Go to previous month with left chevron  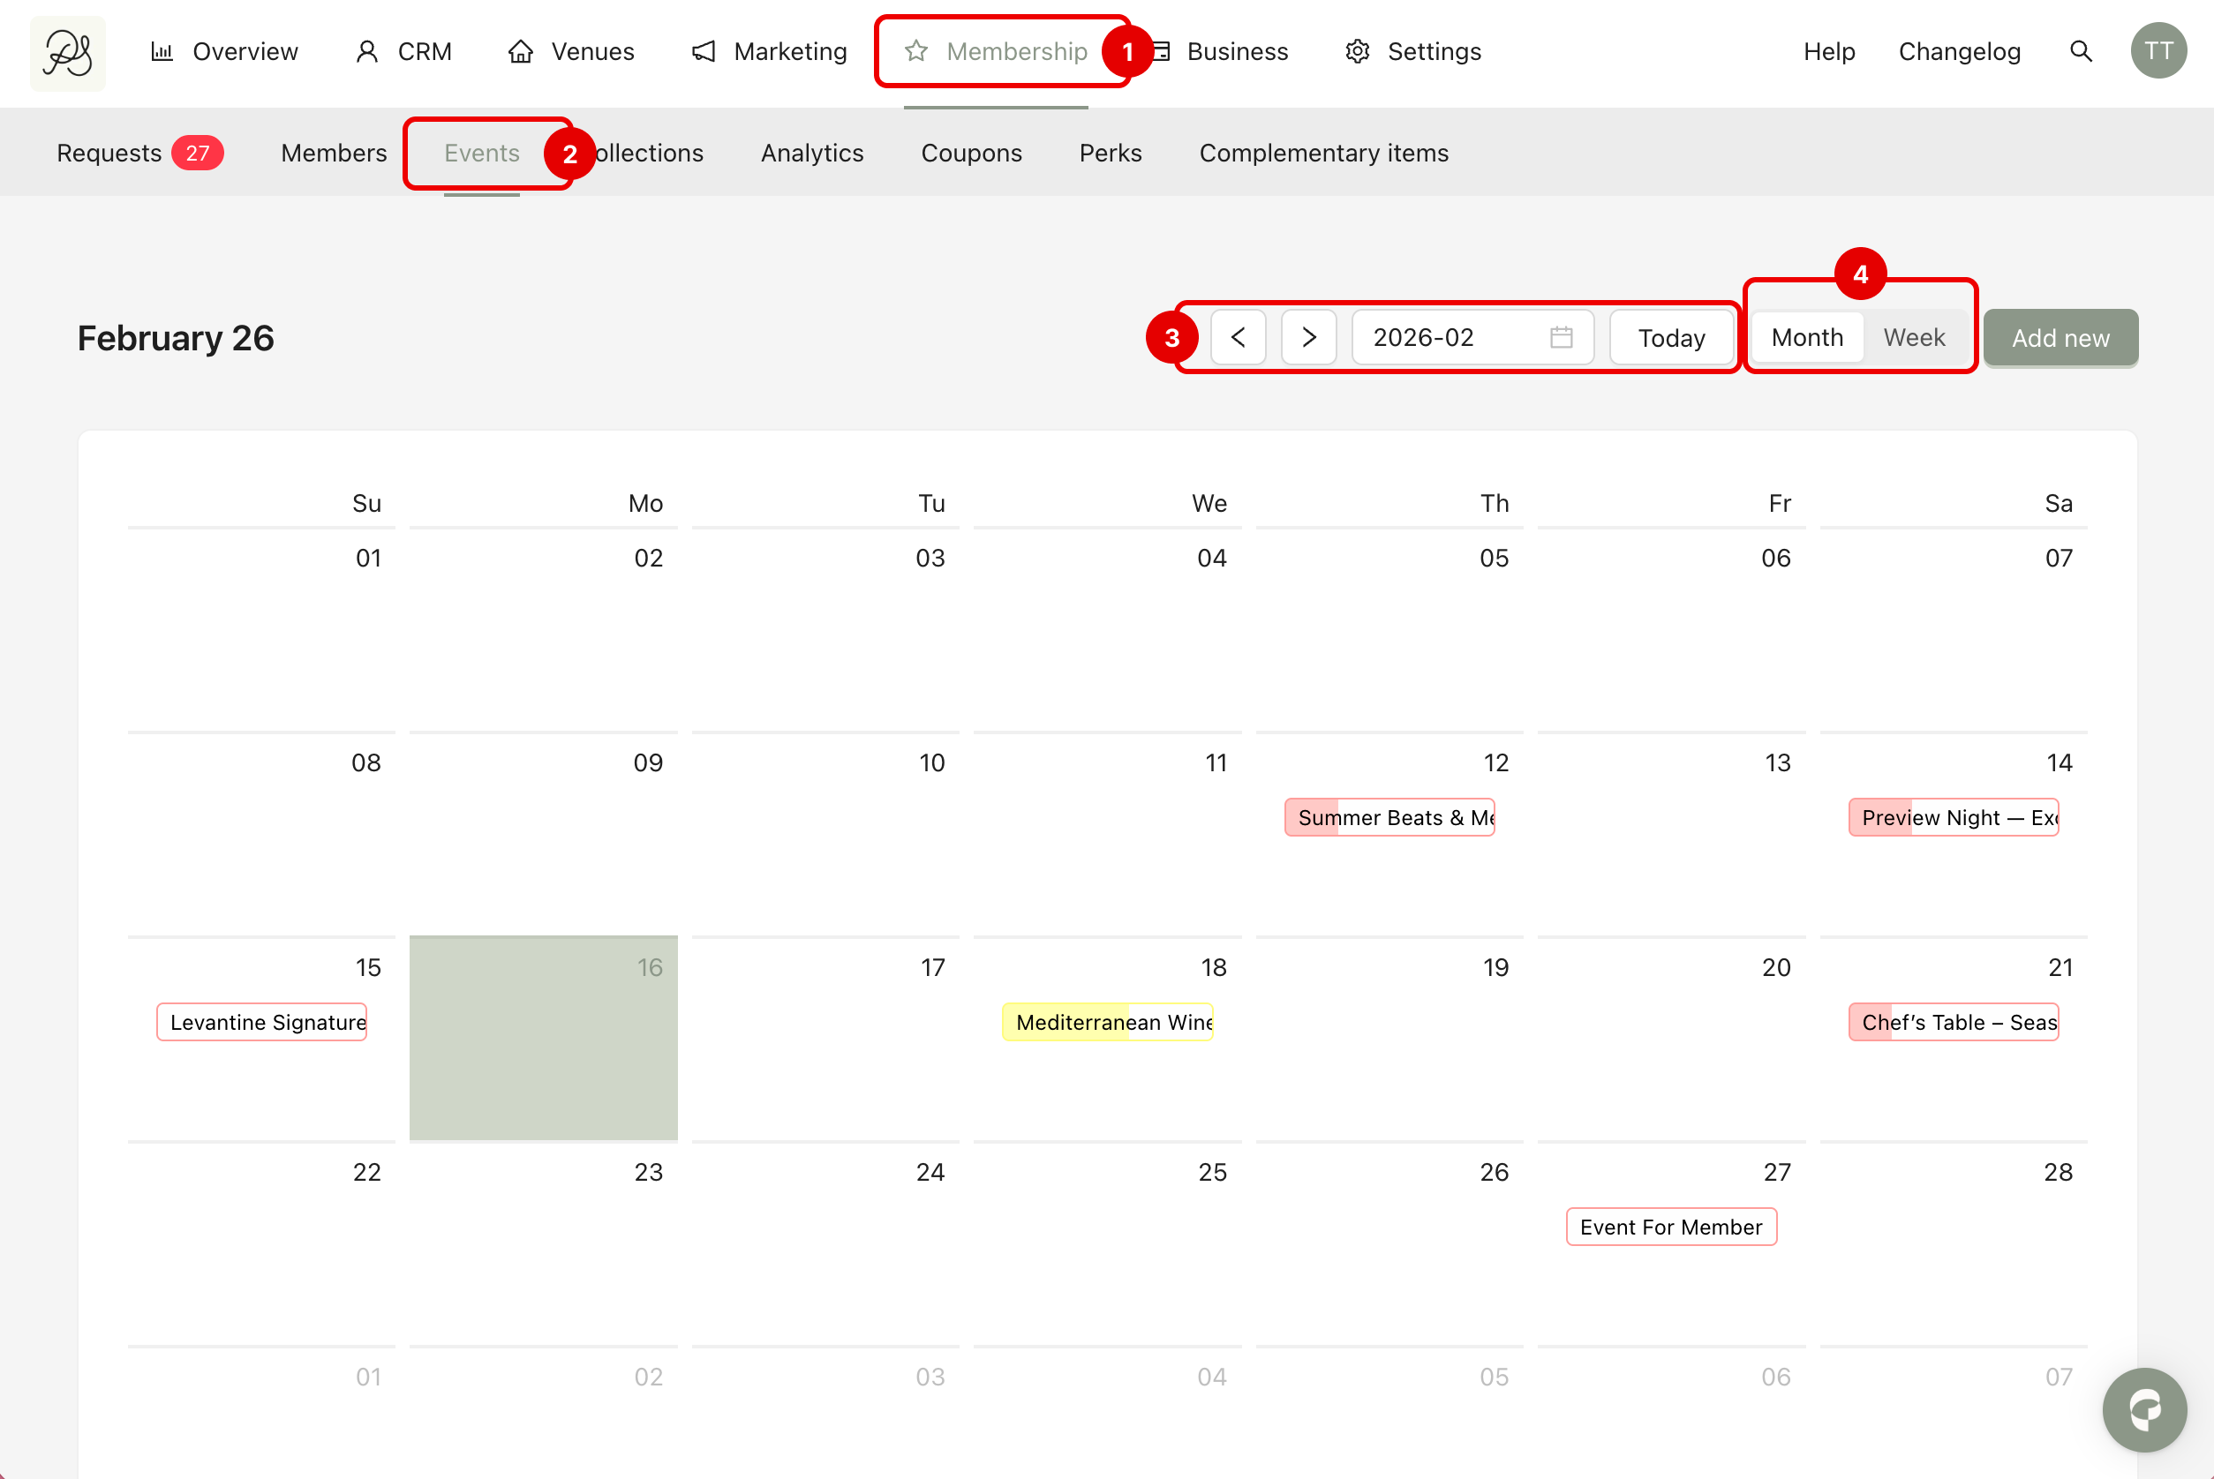pyautogui.click(x=1239, y=338)
